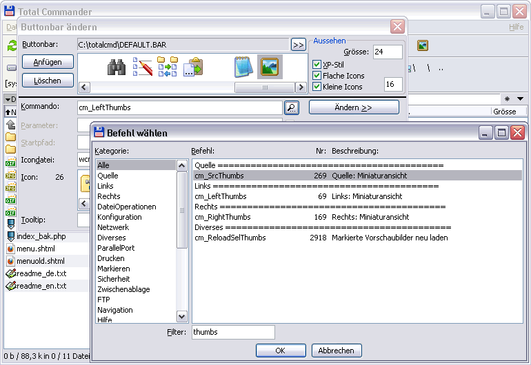Click the green refresh icon in main toolbar
531x365 pixels.
tap(12, 45)
